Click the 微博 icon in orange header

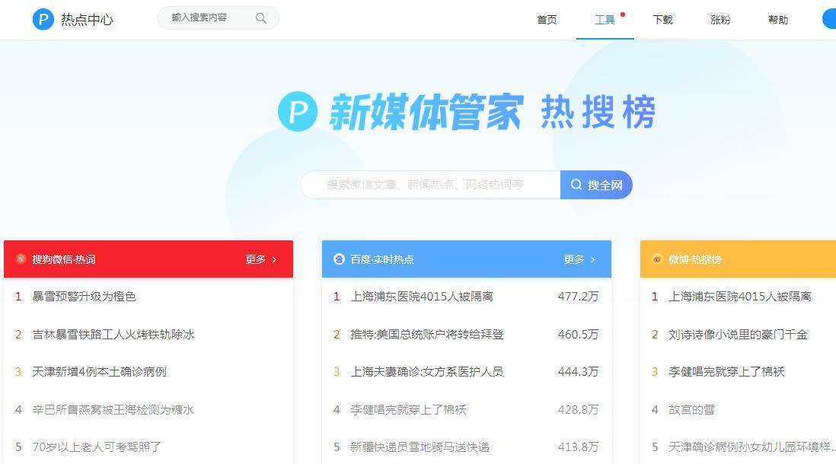pyautogui.click(x=657, y=259)
